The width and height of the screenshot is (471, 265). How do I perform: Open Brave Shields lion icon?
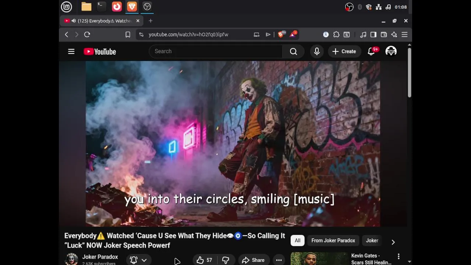point(281,35)
